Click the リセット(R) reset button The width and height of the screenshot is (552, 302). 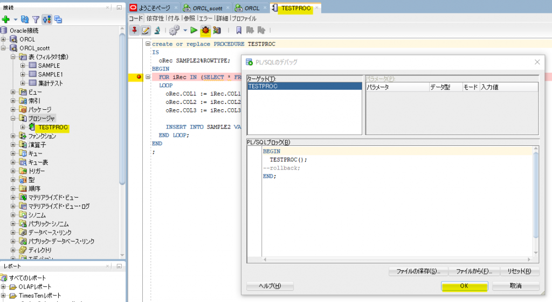tap(519, 271)
